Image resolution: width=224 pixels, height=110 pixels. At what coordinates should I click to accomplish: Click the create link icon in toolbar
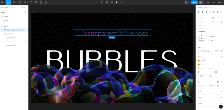pyautogui.click(x=122, y=2)
